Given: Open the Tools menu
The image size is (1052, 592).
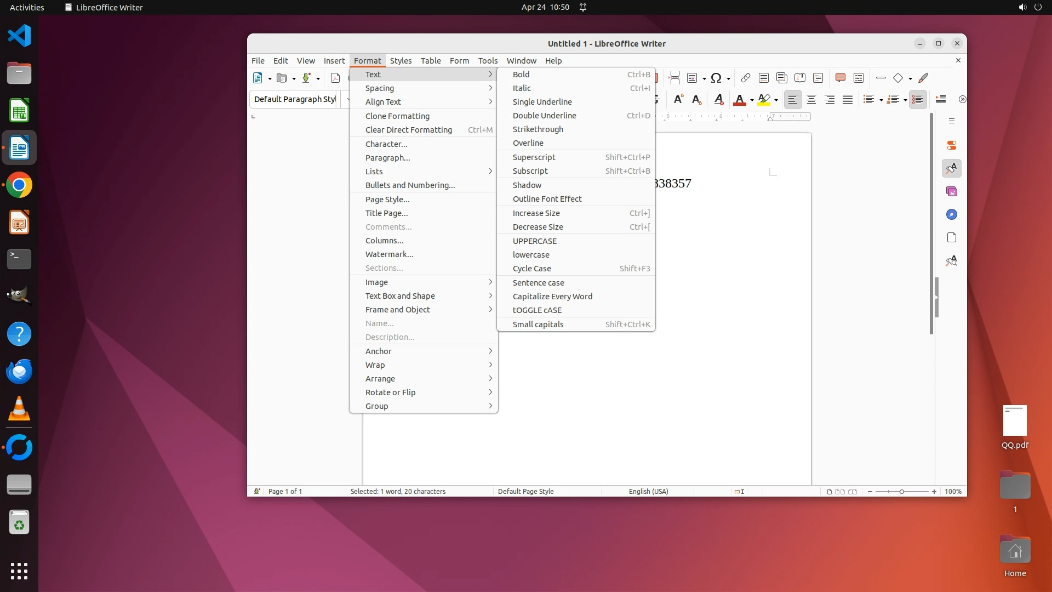Looking at the screenshot, I should pyautogui.click(x=487, y=60).
